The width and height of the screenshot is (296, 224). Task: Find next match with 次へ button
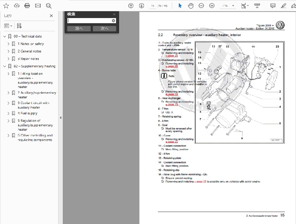tap(104, 28)
